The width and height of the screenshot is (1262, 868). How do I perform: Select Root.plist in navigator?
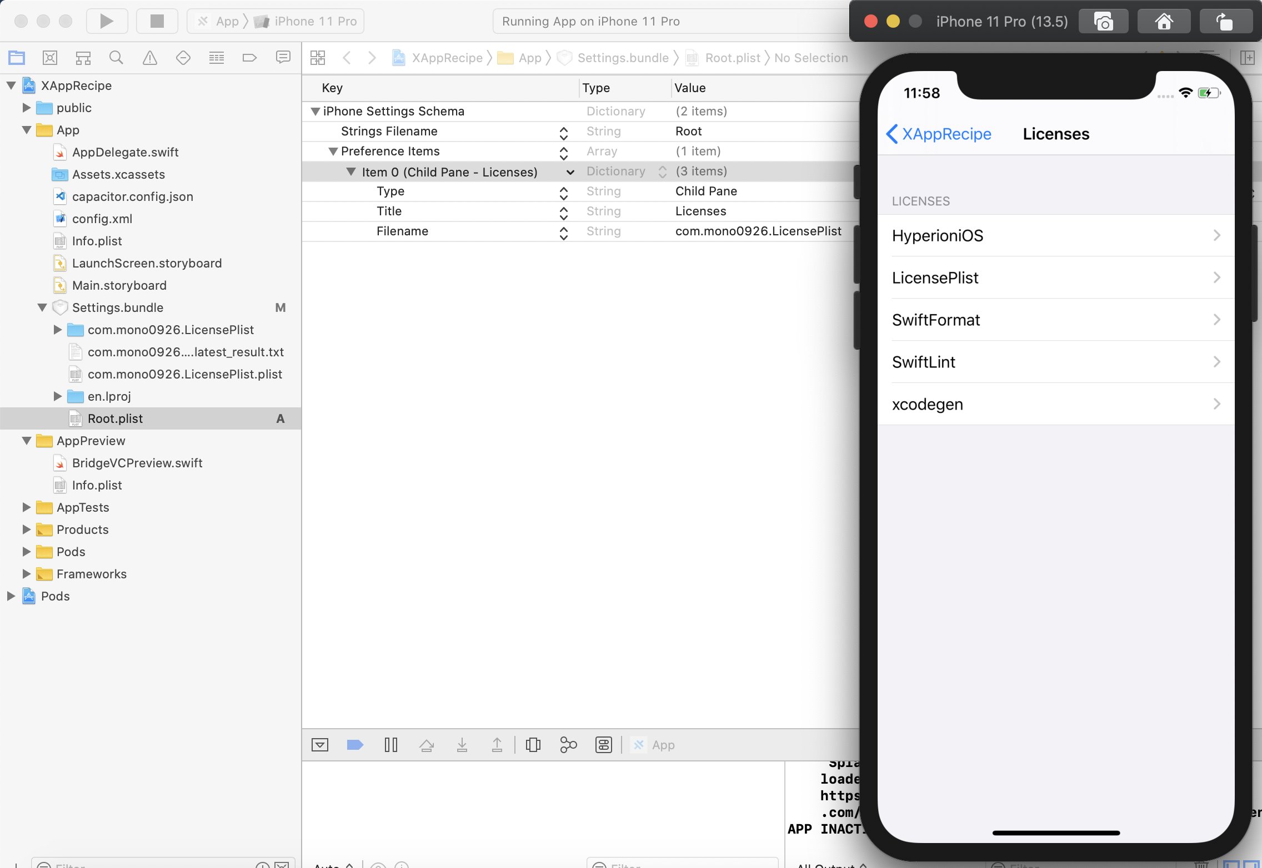coord(115,418)
